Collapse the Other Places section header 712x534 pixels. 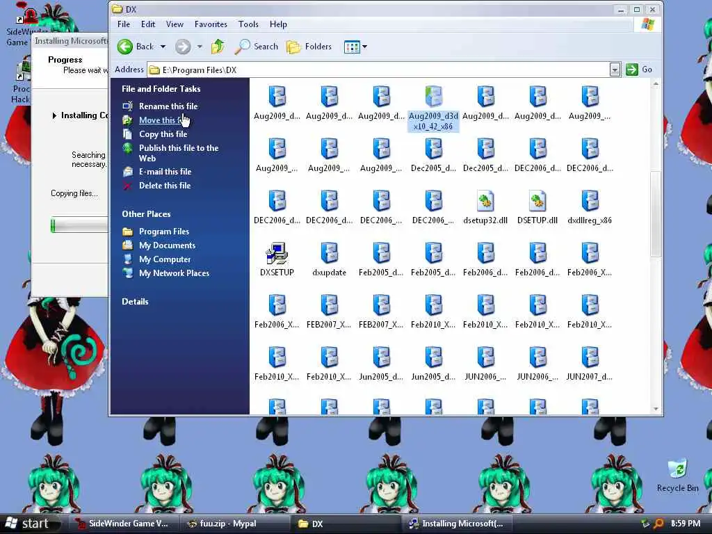pos(146,214)
